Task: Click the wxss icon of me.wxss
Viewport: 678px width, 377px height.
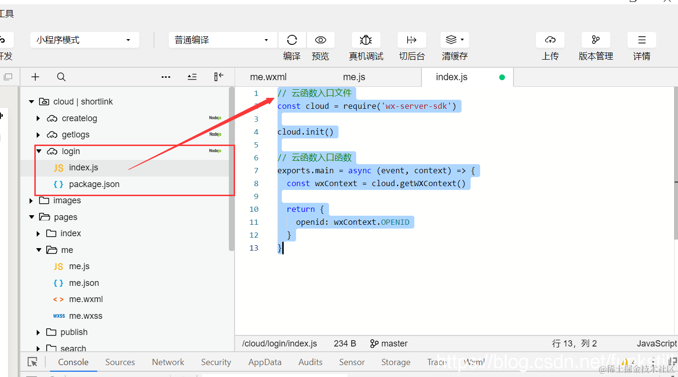Action: [59, 316]
